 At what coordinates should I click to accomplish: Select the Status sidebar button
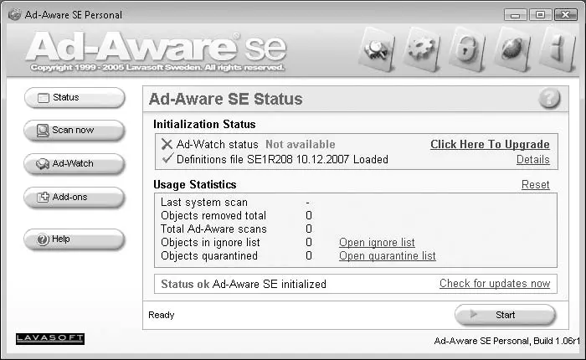(75, 98)
